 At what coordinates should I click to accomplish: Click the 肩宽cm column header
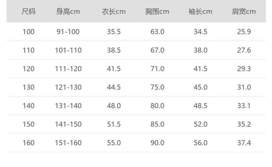[x=244, y=12]
